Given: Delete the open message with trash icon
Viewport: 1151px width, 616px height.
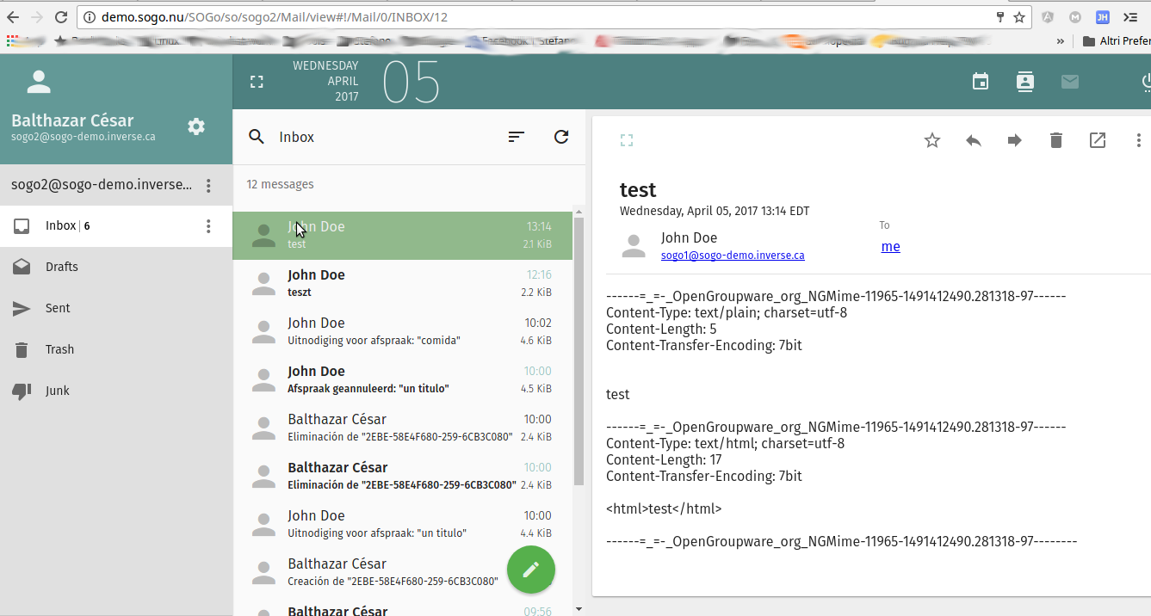Looking at the screenshot, I should 1055,140.
